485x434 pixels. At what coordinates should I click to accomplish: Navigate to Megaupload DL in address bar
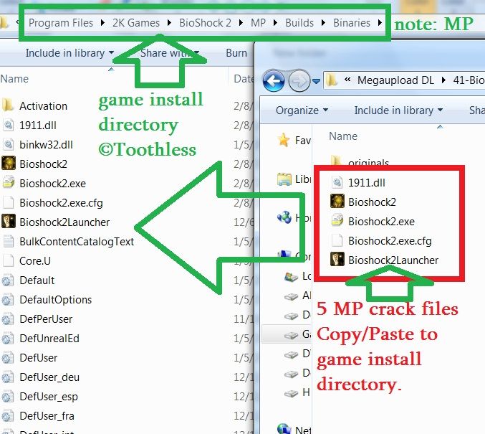(395, 80)
